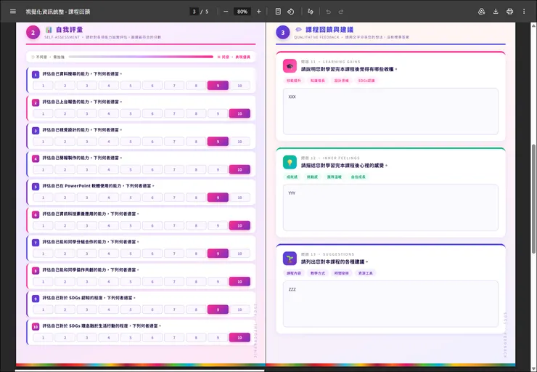The image size is (537, 372).
Task: Click the 課程回饋與建議 section heading
Action: click(x=329, y=30)
